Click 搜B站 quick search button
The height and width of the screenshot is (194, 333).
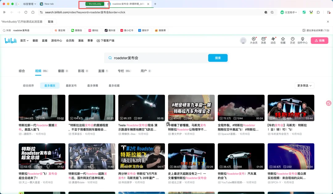tap(93, 30)
